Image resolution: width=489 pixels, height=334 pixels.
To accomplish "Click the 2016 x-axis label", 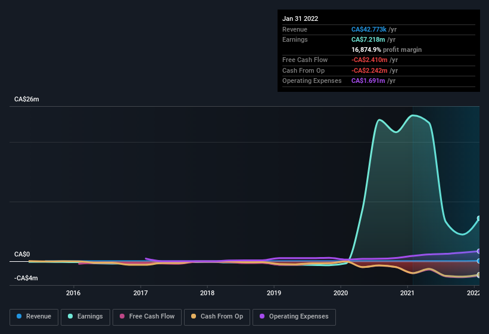I will point(73,293).
